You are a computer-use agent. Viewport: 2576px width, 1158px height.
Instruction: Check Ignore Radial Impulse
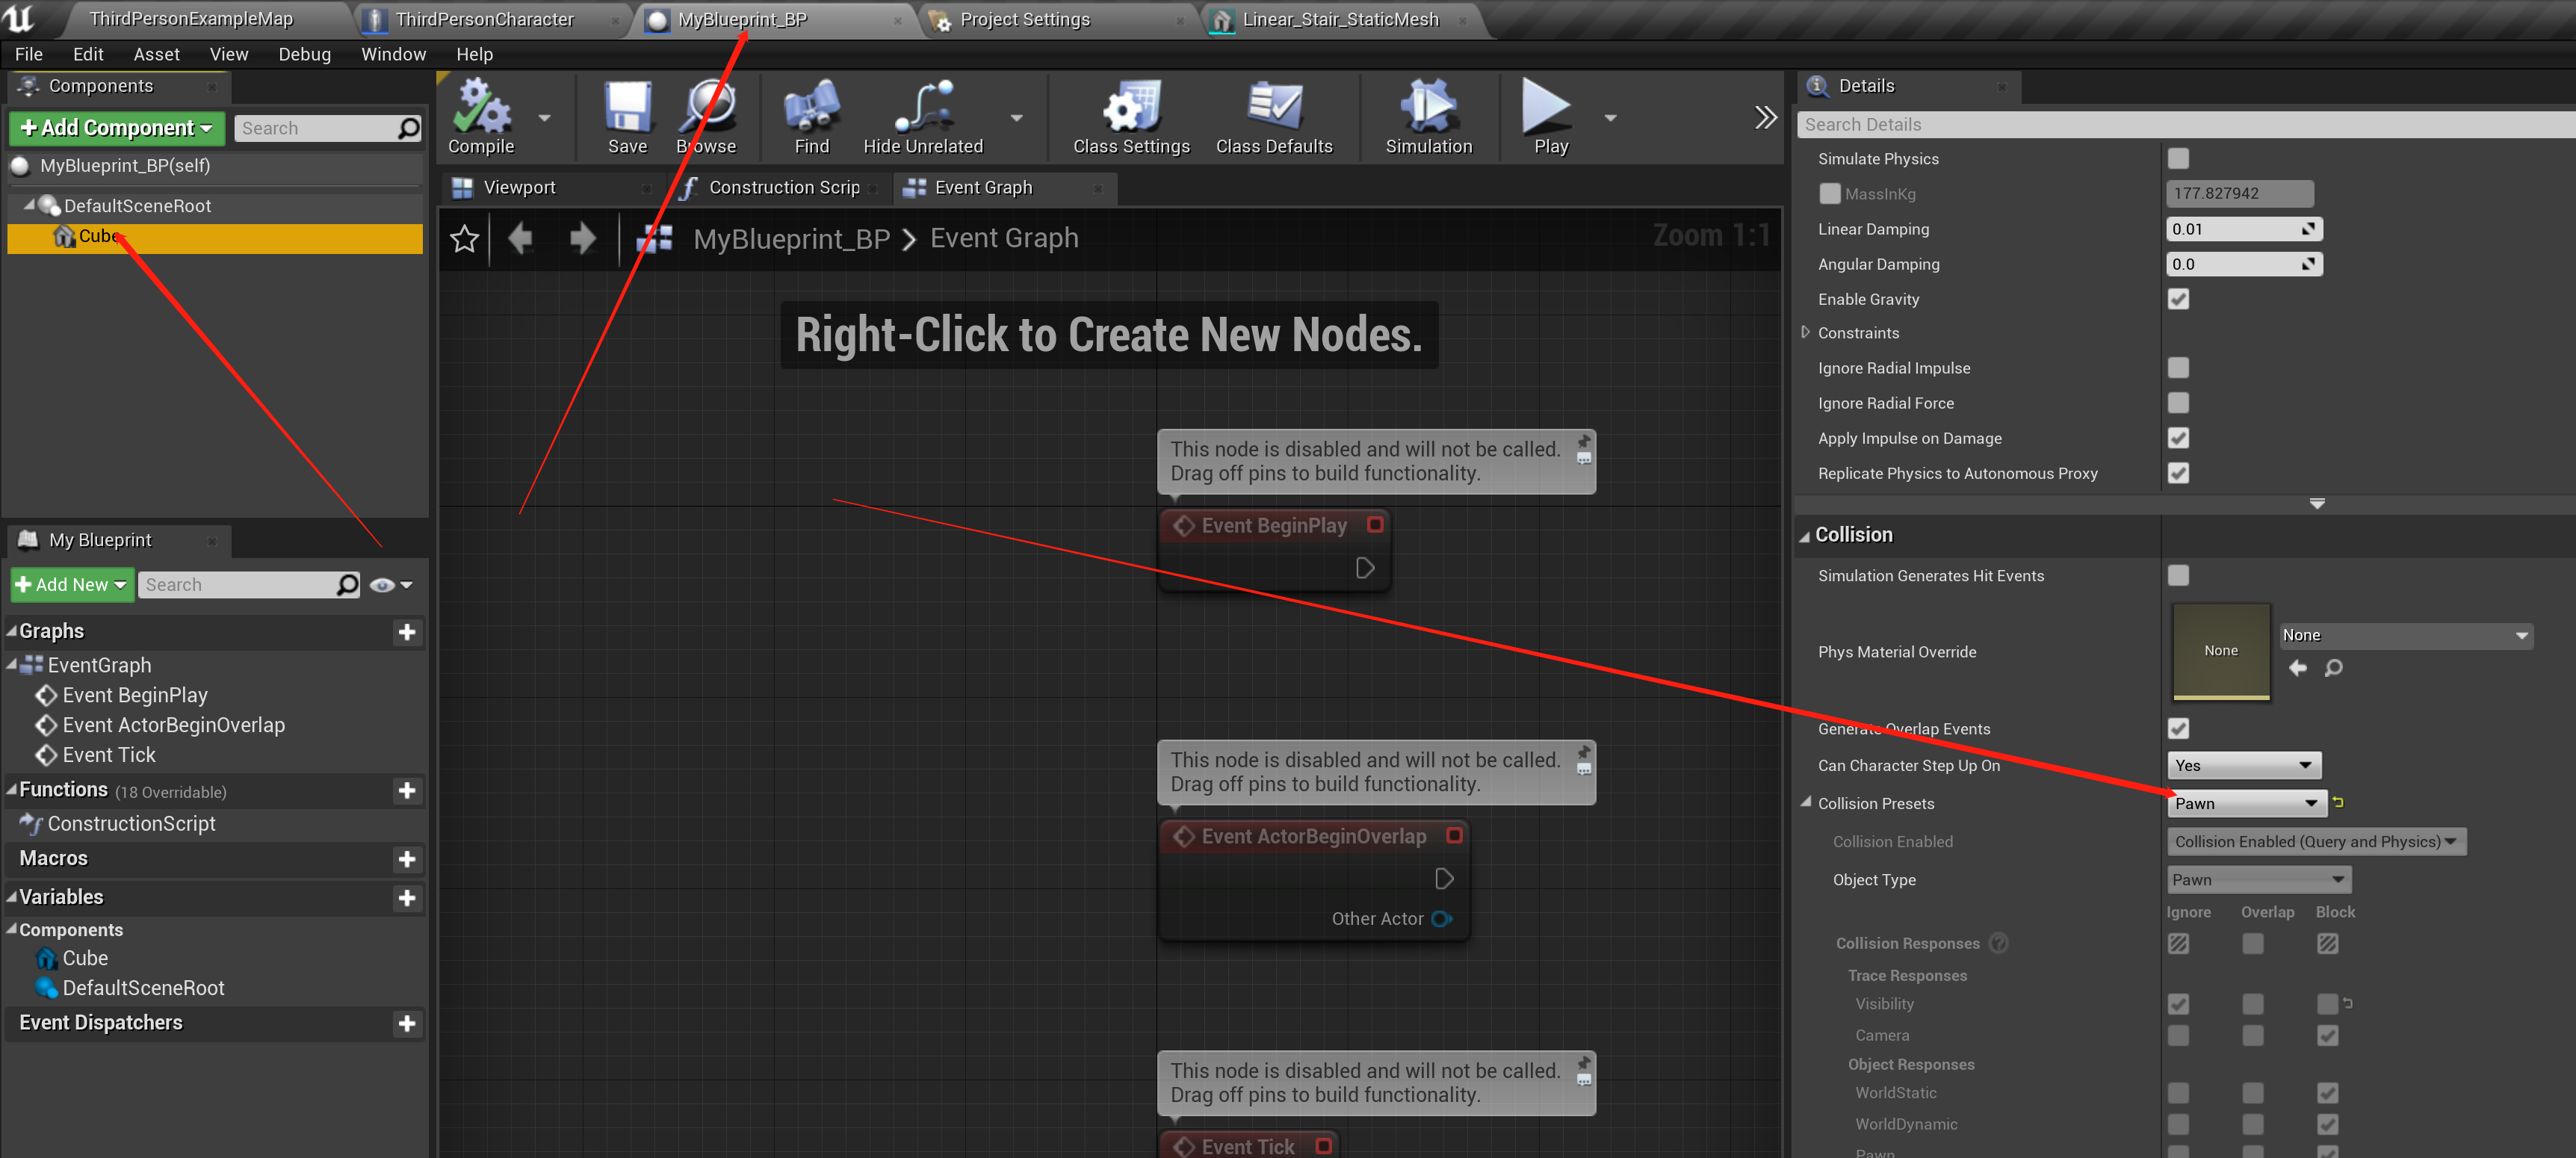[x=2178, y=368]
